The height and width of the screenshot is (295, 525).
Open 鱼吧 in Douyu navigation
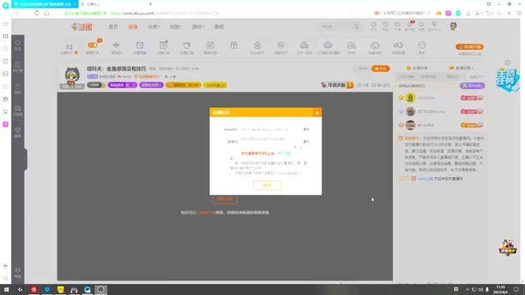pos(219,27)
